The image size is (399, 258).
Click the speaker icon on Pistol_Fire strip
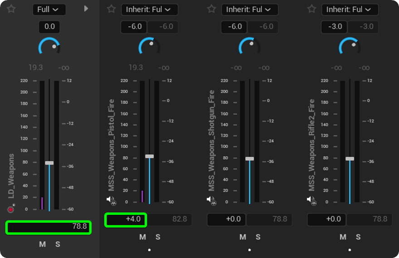112,201
